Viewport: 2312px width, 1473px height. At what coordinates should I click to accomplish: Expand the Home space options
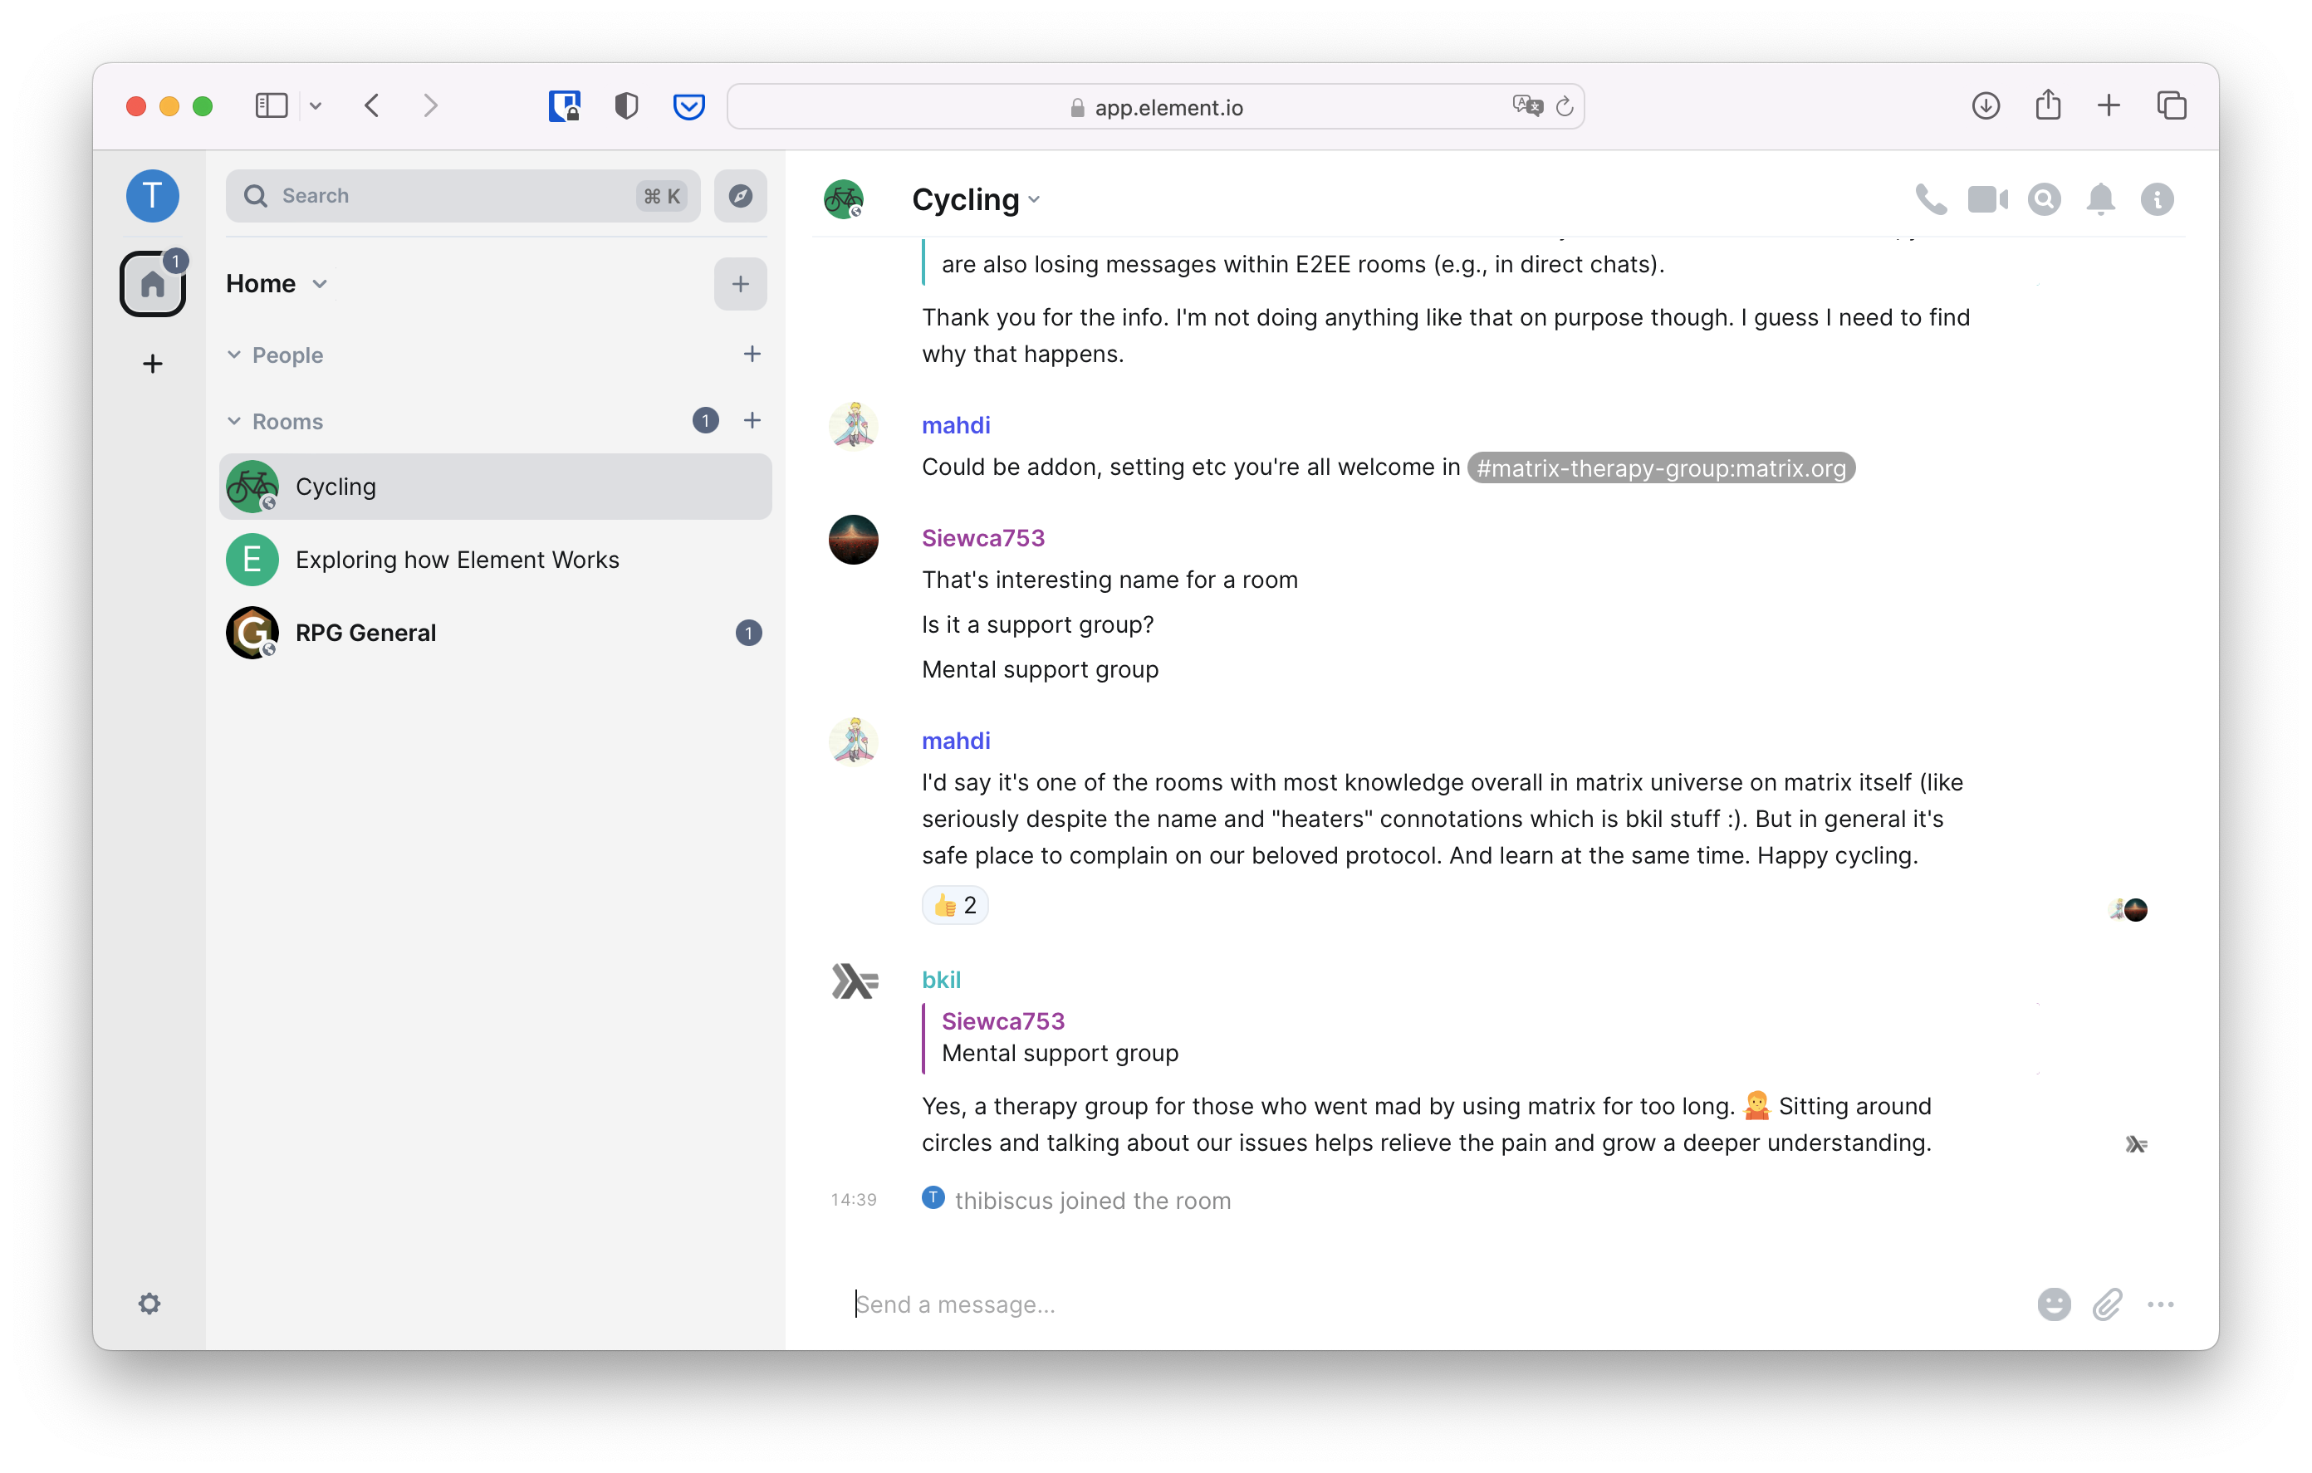[x=319, y=283]
